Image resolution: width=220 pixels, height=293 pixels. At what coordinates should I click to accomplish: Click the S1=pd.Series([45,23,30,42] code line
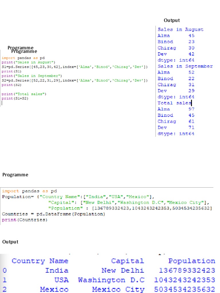pyautogui.click(x=75, y=67)
